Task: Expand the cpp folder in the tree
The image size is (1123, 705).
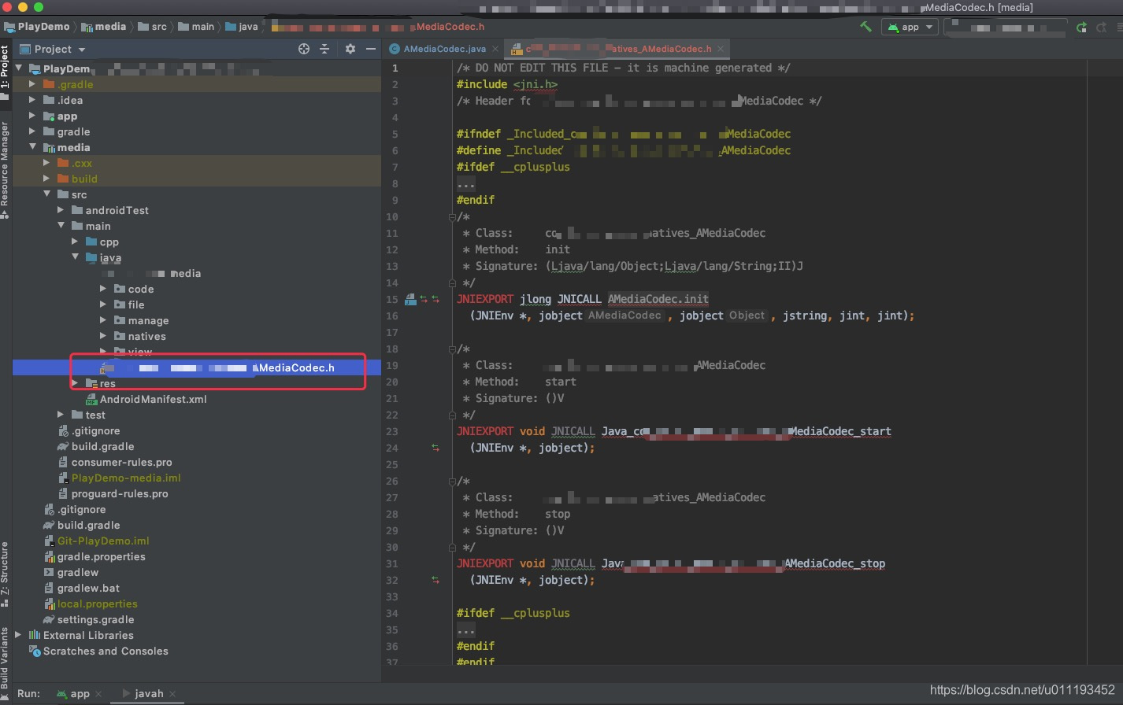Action: click(x=75, y=242)
